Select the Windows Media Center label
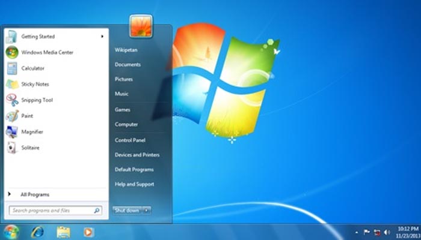This screenshot has height=240, width=421. pyautogui.click(x=48, y=53)
